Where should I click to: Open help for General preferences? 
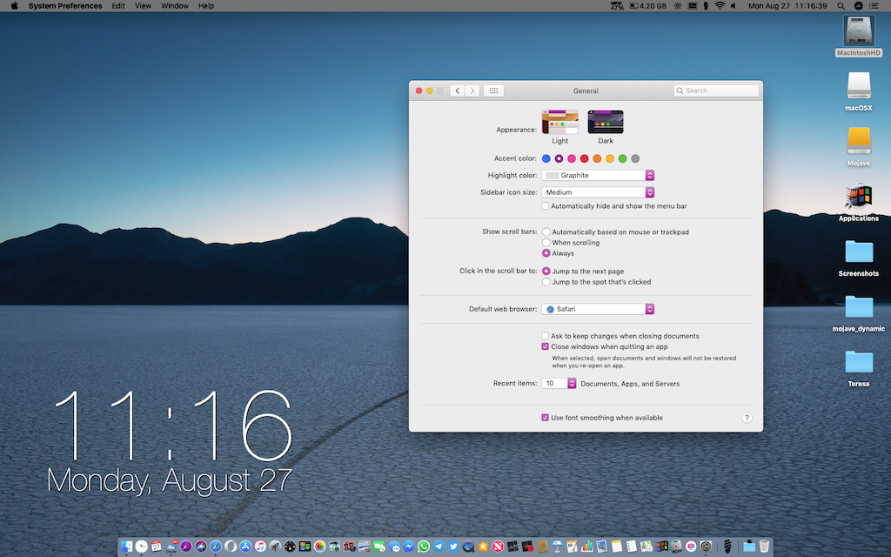click(x=747, y=418)
